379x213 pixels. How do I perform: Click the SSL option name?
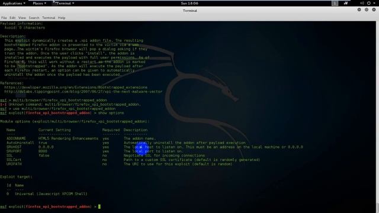[x=9, y=156]
